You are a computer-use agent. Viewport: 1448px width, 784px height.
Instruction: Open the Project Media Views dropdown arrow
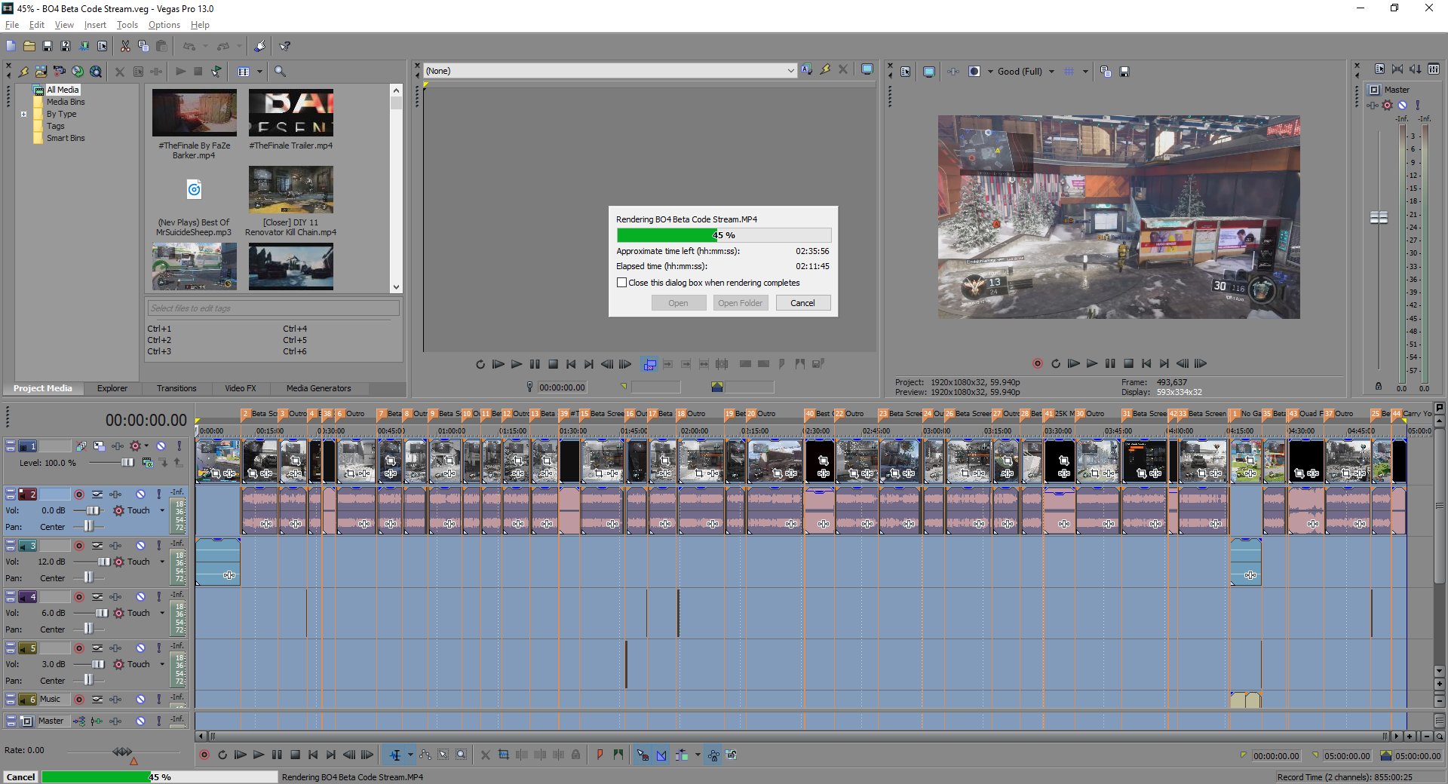259,72
